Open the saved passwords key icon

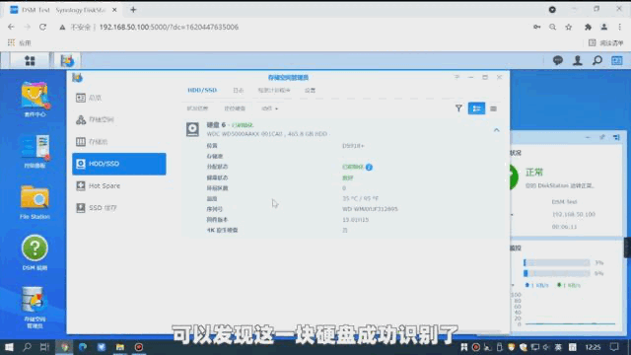(536, 27)
